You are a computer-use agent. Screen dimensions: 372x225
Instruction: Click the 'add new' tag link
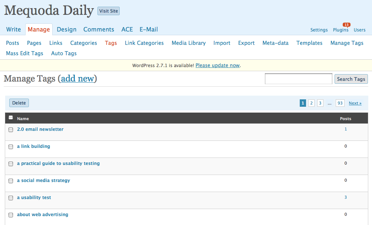(x=77, y=79)
